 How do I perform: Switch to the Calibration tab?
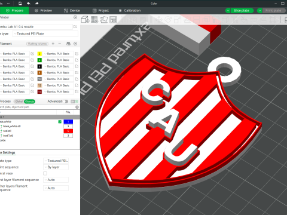[130, 11]
